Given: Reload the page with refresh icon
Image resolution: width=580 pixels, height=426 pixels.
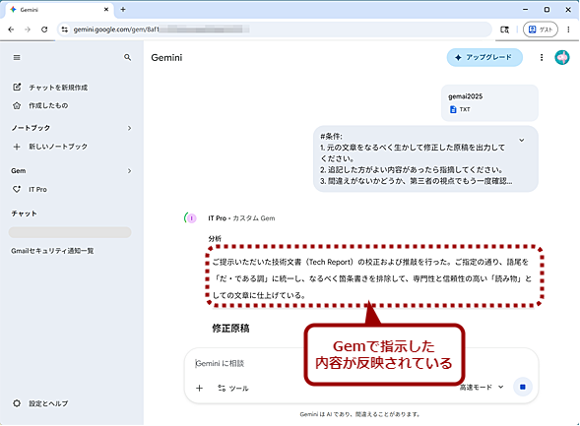Looking at the screenshot, I should coord(44,30).
